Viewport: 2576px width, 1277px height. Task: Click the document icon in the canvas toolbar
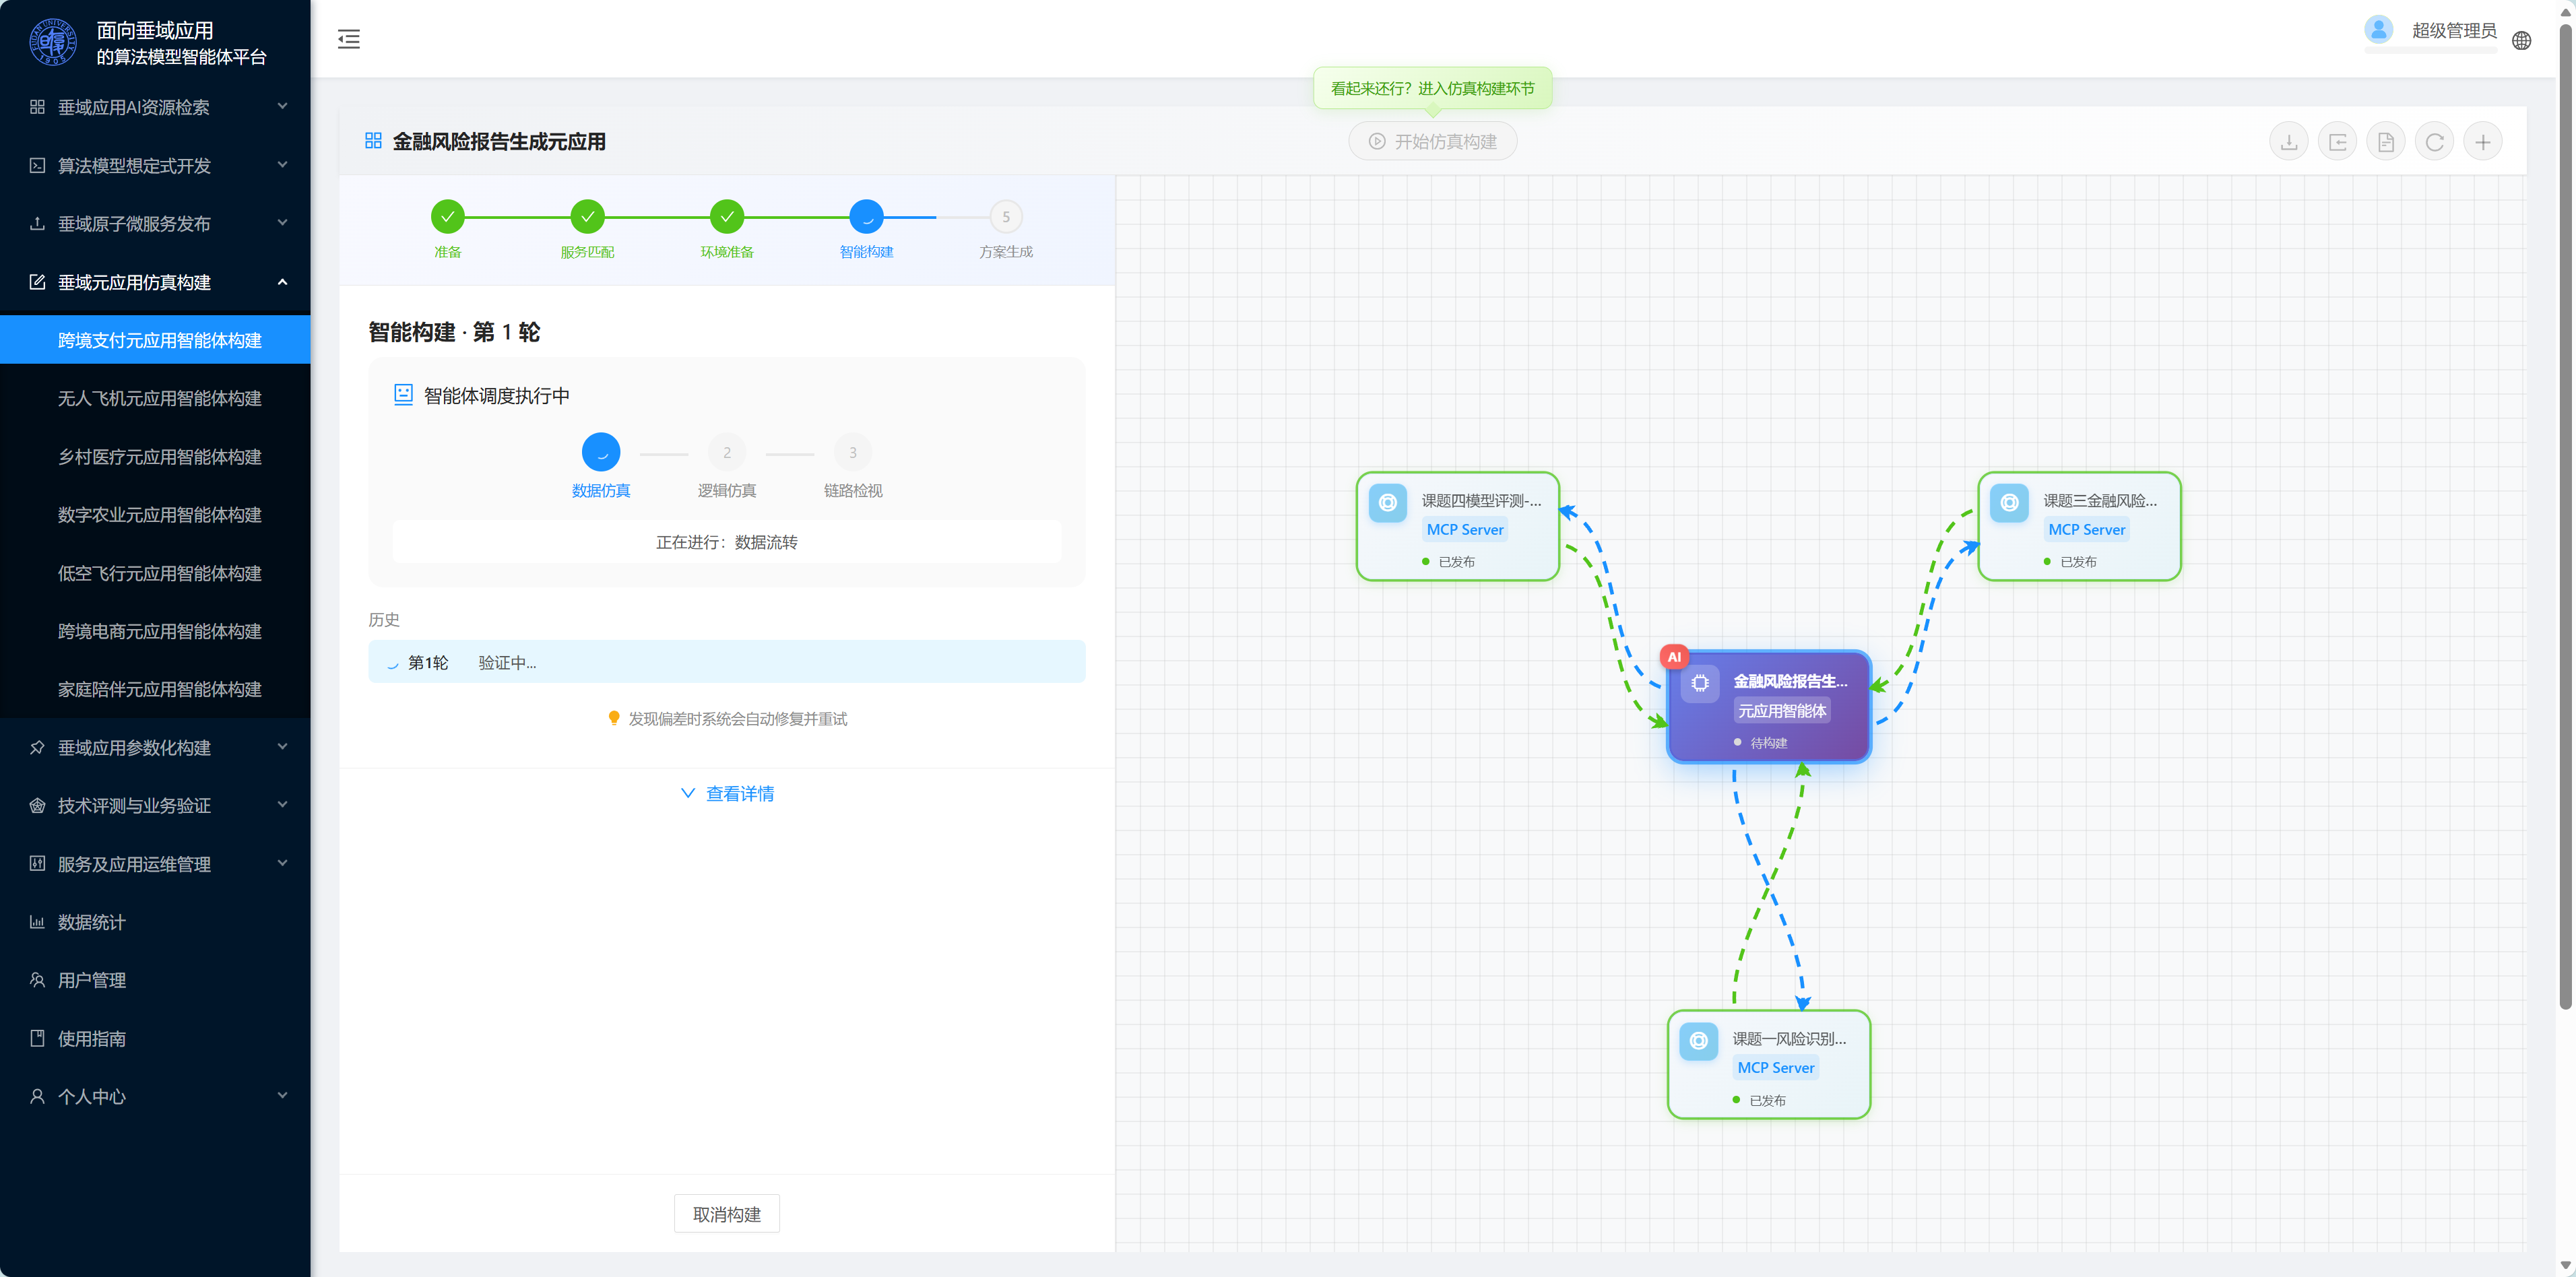[2386, 142]
